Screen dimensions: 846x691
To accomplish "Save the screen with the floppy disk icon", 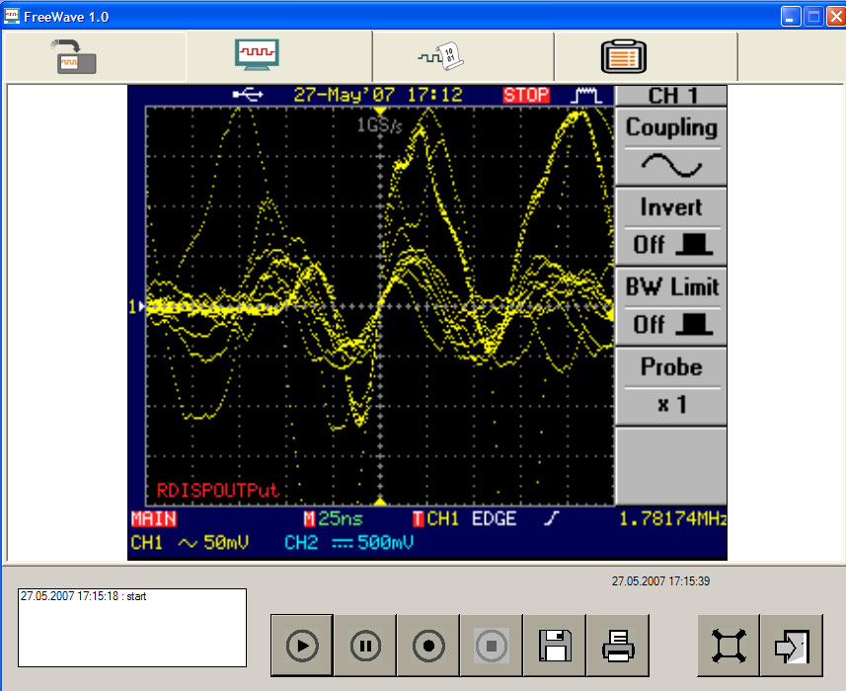I will (x=555, y=646).
